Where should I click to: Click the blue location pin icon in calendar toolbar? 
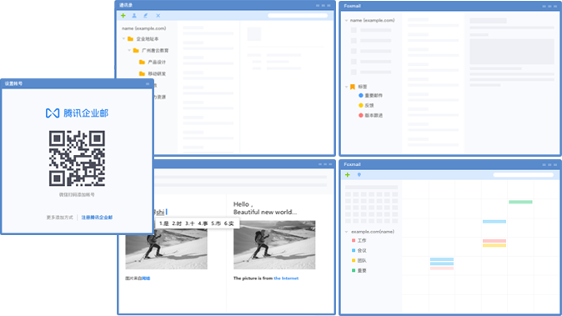click(359, 174)
